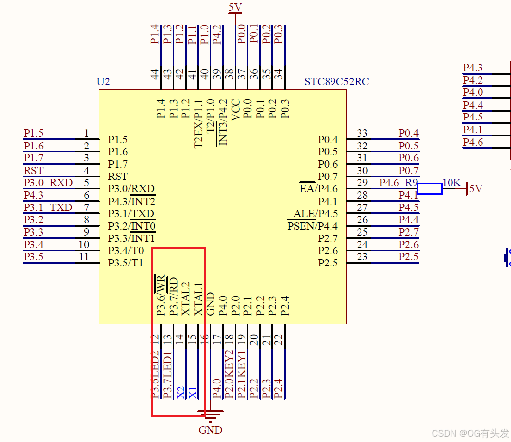
Task: Click the P1.5 net label on the left wire
Action: point(33,133)
